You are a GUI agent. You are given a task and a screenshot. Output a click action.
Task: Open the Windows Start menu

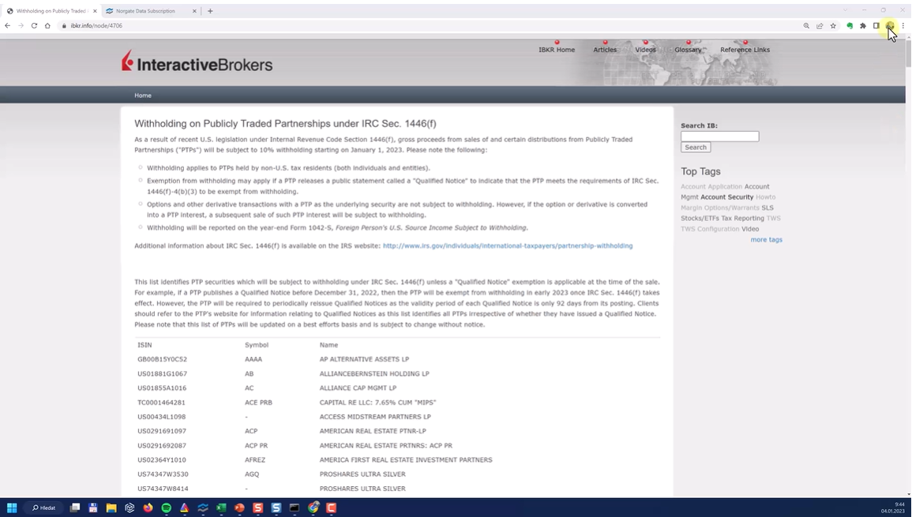click(x=12, y=508)
